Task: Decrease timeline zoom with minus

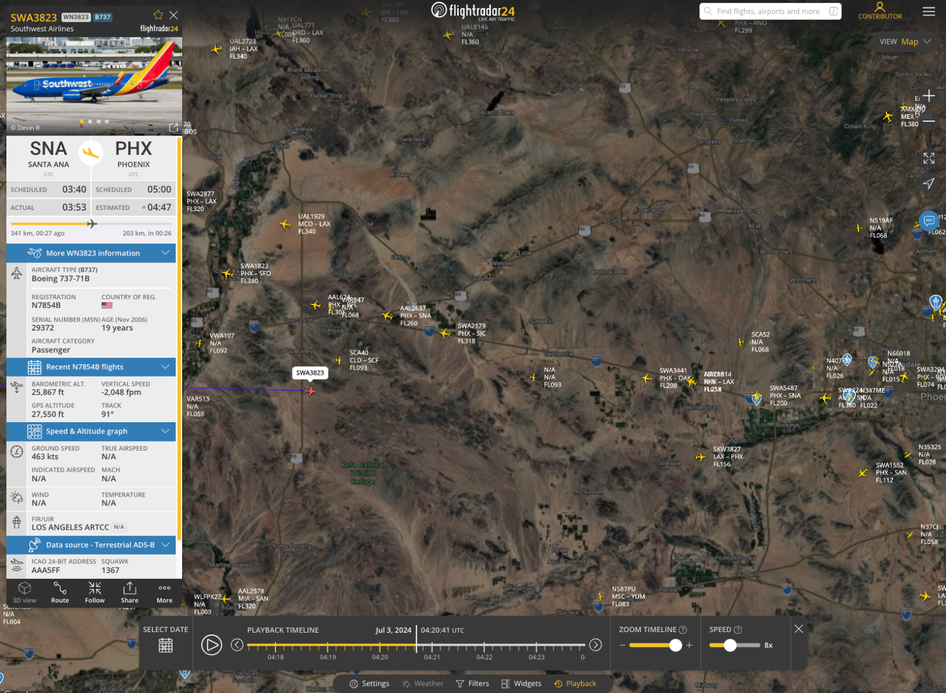Action: pyautogui.click(x=622, y=645)
